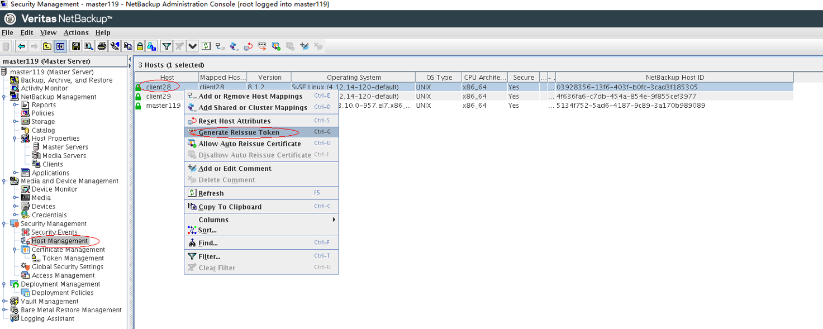Click the NetBackup Host ID column header
The image size is (823, 329).
(674, 78)
